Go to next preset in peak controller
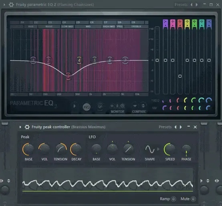 (181, 127)
